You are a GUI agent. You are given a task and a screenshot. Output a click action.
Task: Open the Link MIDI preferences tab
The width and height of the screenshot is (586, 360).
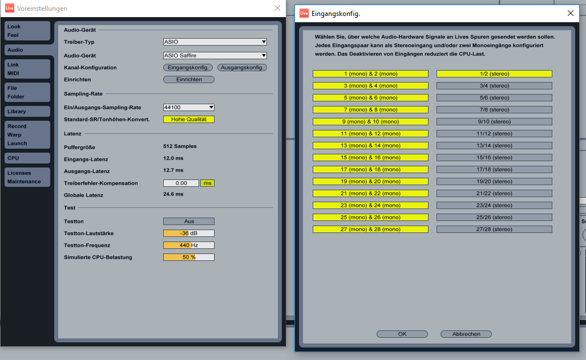coord(27,69)
